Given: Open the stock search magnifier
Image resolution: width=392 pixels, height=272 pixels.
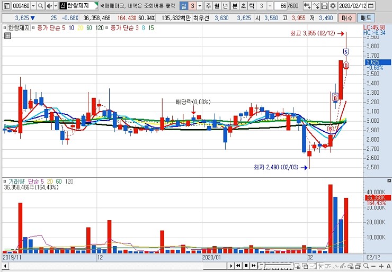Looking at the screenshot, I should click(x=40, y=6).
